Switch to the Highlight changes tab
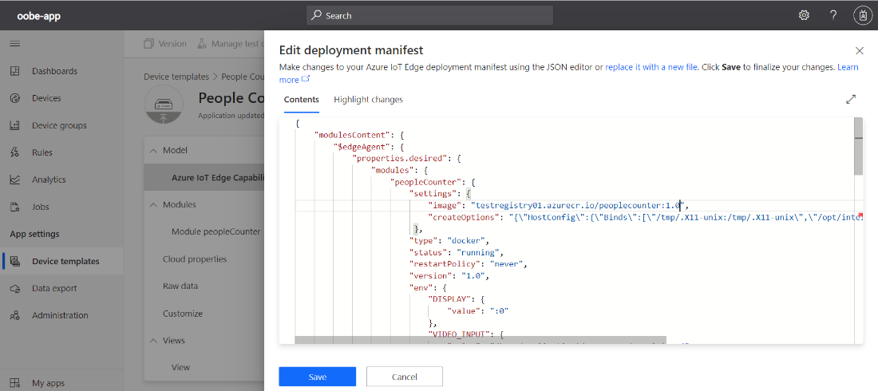The width and height of the screenshot is (878, 391). (368, 100)
